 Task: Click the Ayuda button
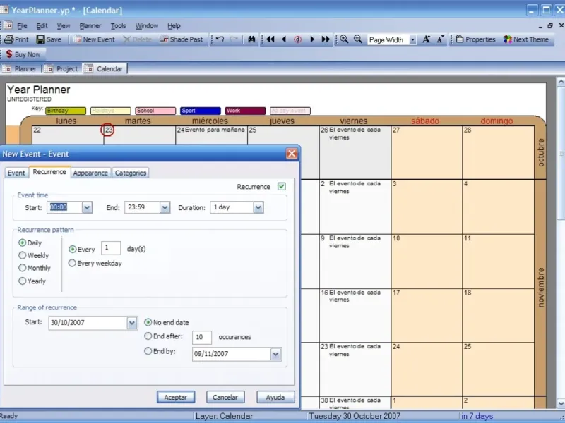[x=275, y=397]
